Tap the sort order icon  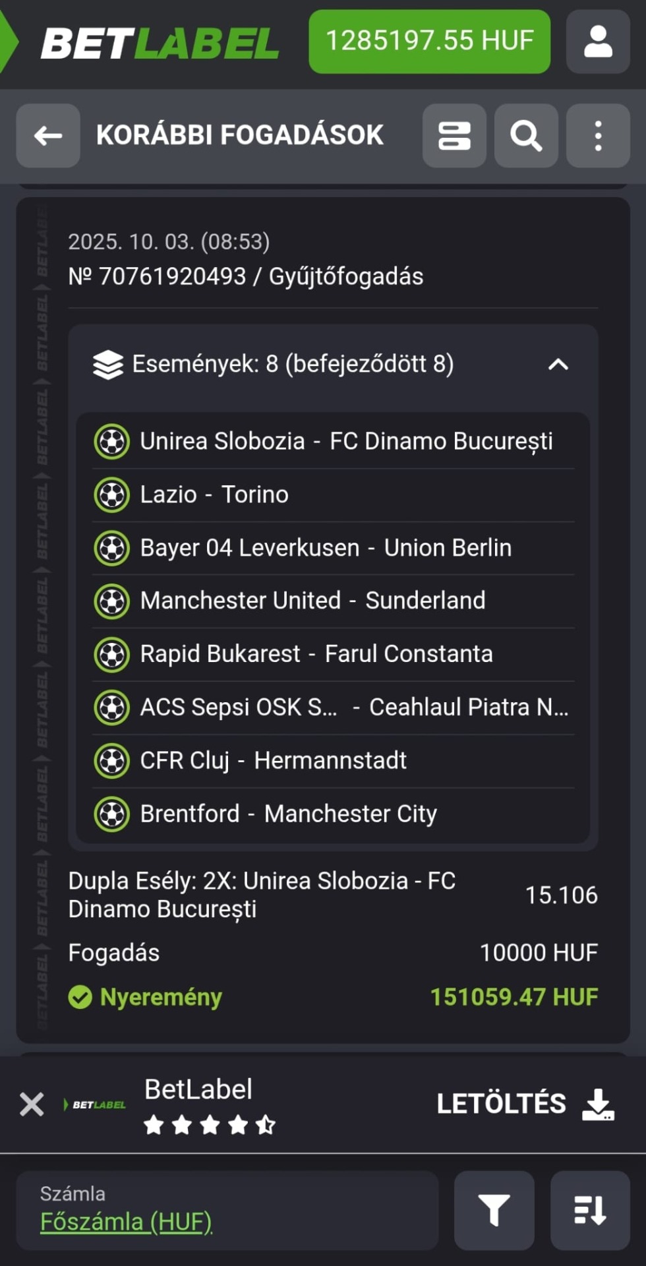click(590, 1211)
